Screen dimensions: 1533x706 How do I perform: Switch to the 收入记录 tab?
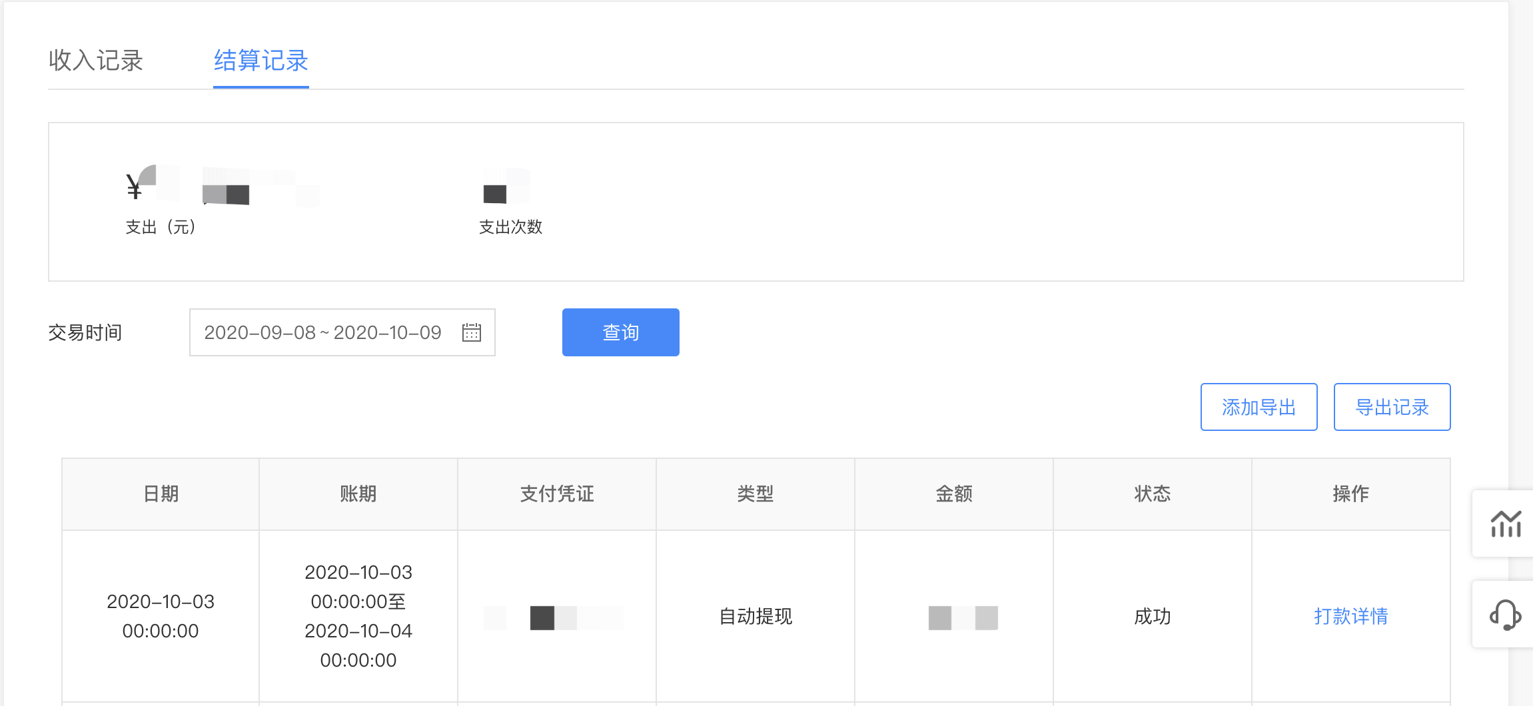96,61
